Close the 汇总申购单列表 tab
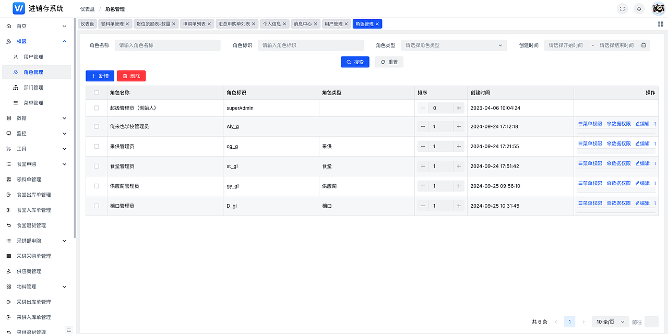This screenshot has width=668, height=334. tap(254, 24)
